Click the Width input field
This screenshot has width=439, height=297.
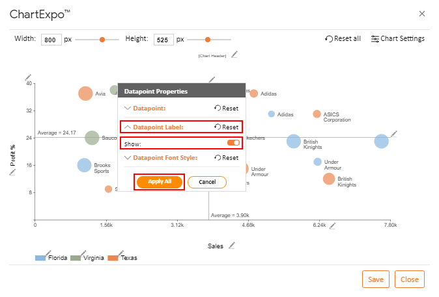(x=51, y=40)
